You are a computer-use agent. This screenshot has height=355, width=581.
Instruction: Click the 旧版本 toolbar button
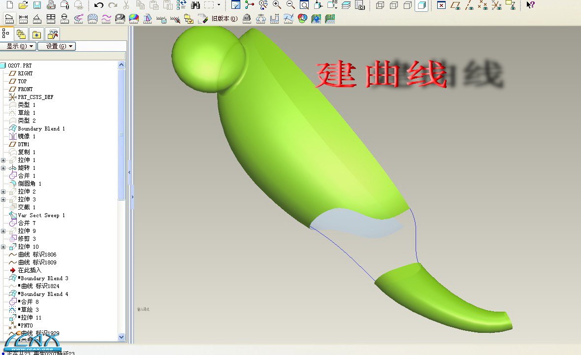click(224, 19)
